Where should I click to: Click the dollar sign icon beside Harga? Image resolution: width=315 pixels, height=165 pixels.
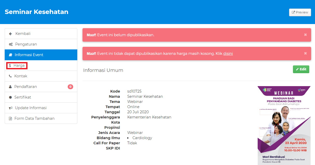tap(10, 66)
